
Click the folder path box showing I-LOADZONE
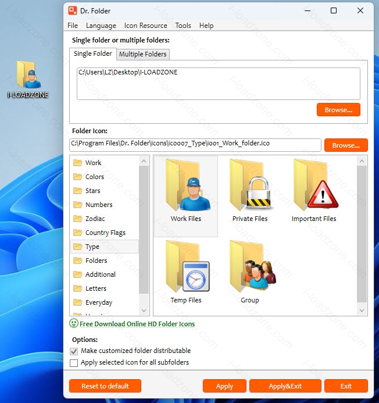coord(219,84)
